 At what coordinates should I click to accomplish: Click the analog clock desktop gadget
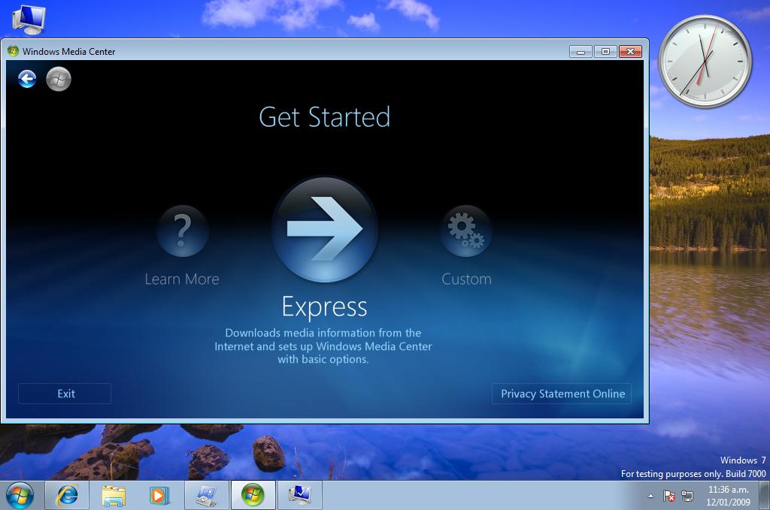click(x=705, y=62)
